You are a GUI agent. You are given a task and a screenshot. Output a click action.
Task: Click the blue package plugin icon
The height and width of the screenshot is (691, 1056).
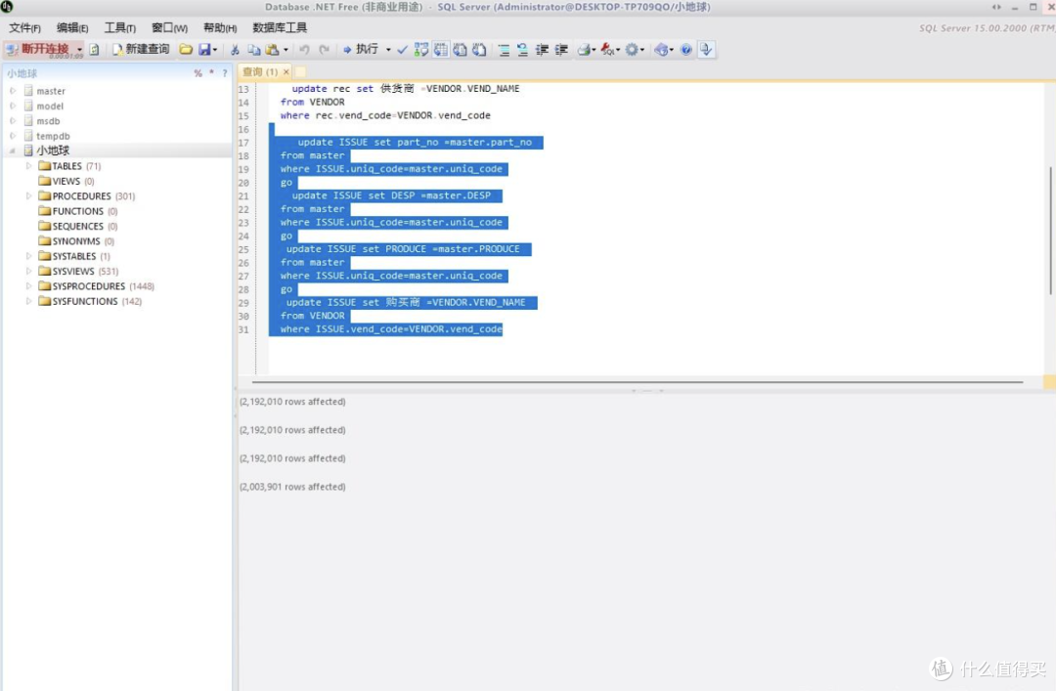coord(661,50)
